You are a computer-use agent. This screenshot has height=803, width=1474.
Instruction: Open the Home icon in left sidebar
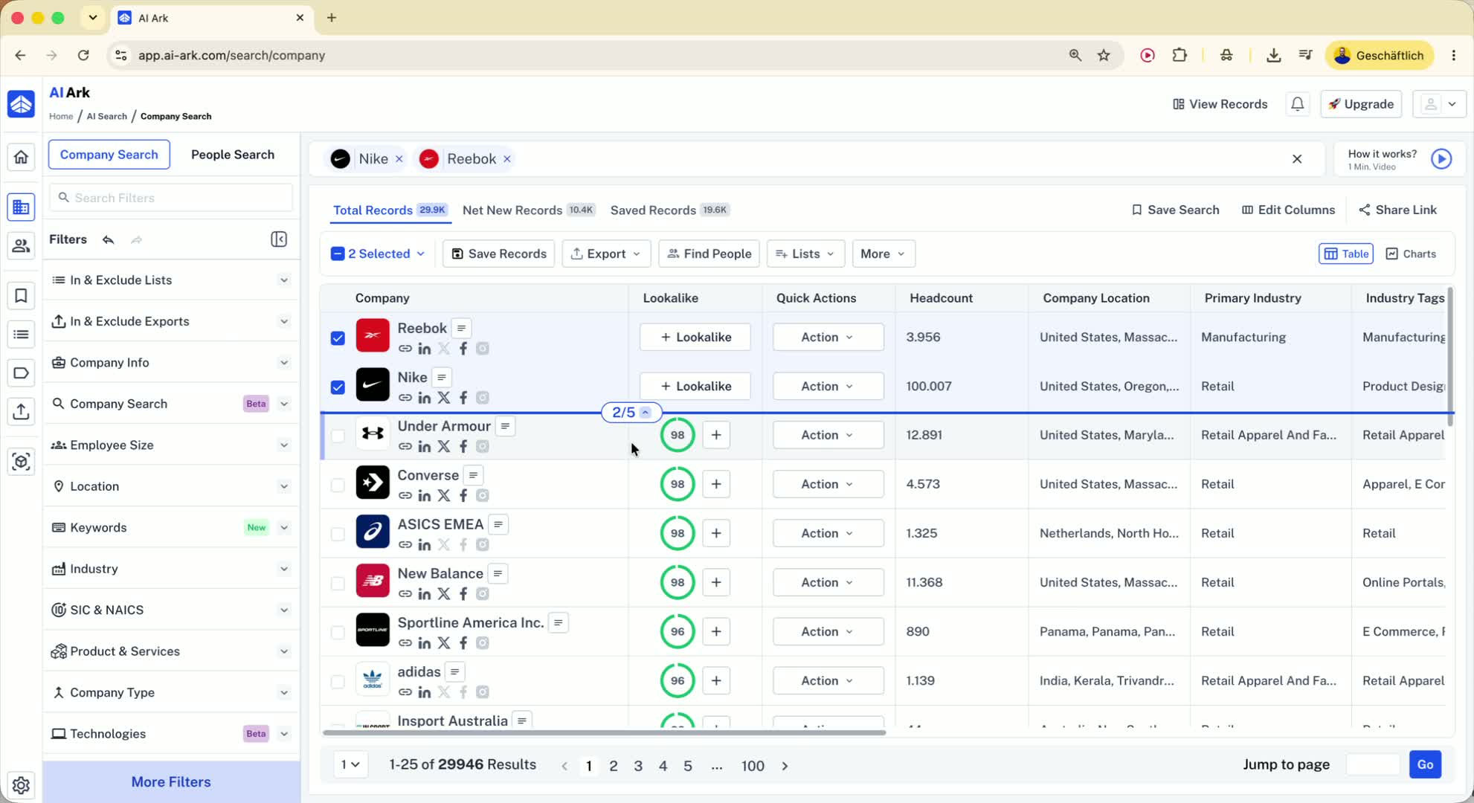coord(21,157)
